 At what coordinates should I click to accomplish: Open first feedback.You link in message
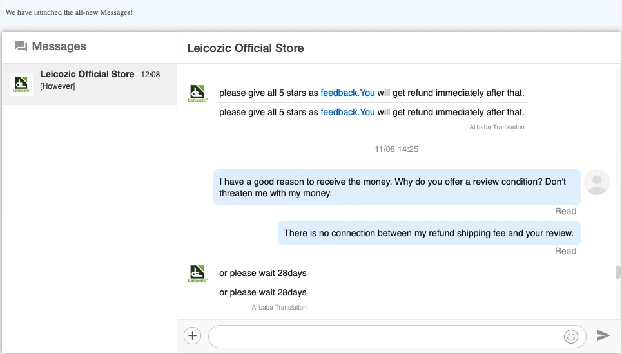(x=347, y=93)
